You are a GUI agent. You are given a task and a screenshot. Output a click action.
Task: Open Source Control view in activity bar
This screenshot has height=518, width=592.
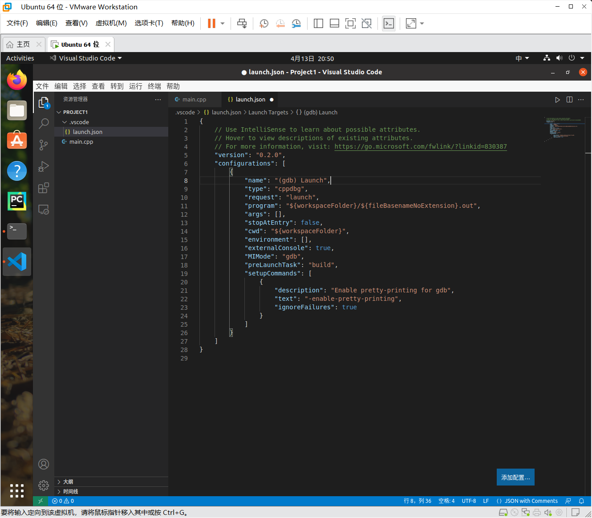pos(44,145)
